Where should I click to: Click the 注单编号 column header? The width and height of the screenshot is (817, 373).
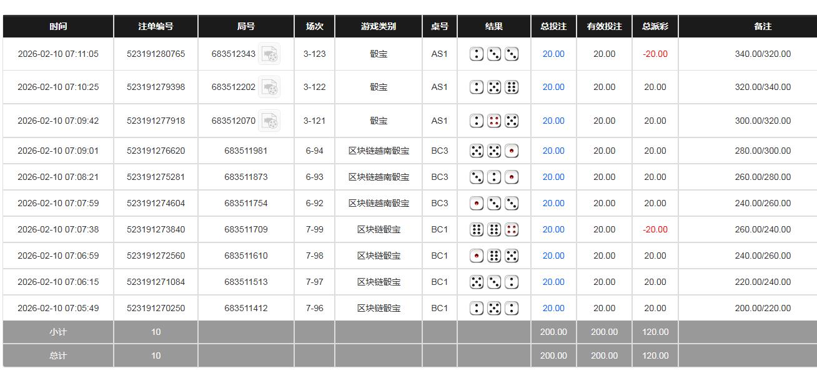(x=155, y=26)
